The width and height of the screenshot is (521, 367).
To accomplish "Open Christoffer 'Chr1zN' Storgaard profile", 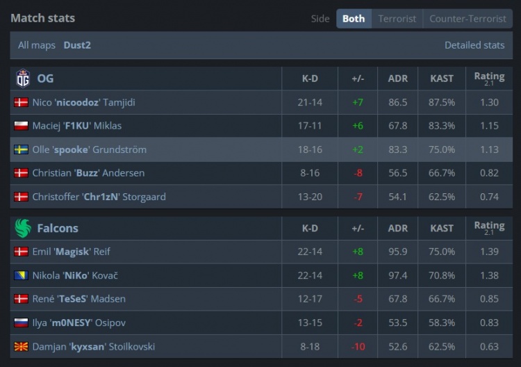I will click(x=99, y=197).
